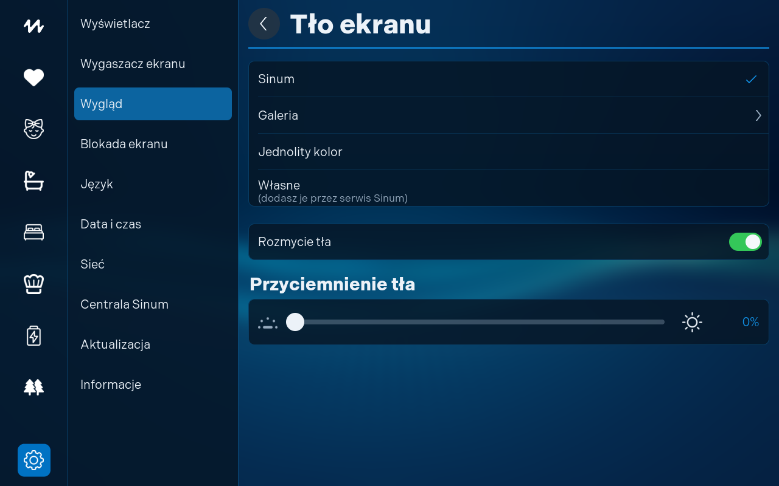Open Aktualizacja settings

pyautogui.click(x=153, y=344)
